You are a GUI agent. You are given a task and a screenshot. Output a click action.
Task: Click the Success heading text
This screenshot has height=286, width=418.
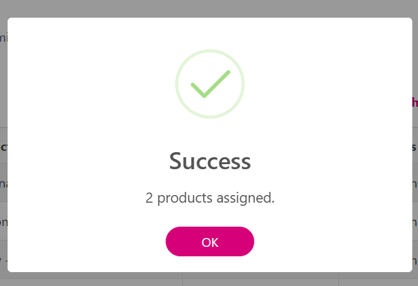[x=209, y=162]
